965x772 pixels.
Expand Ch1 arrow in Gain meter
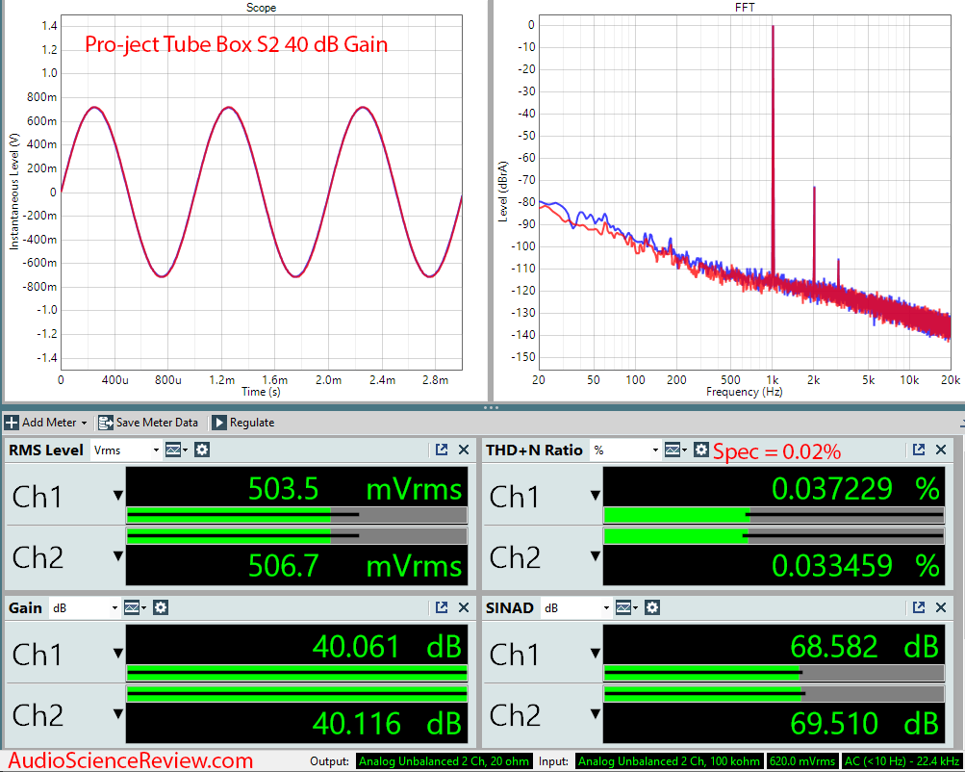[117, 654]
